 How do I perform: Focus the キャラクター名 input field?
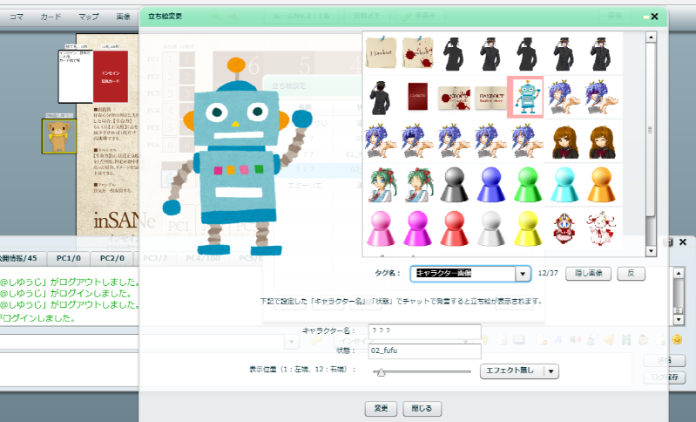[x=425, y=331]
